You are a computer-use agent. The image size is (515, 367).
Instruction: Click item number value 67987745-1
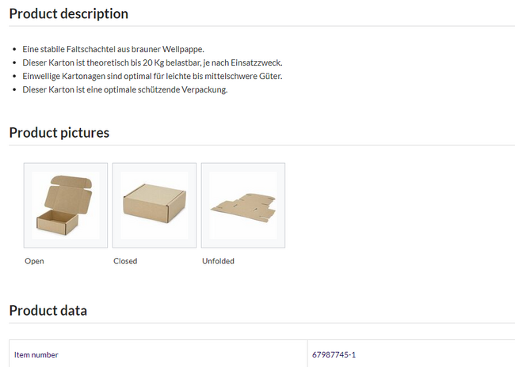point(334,354)
